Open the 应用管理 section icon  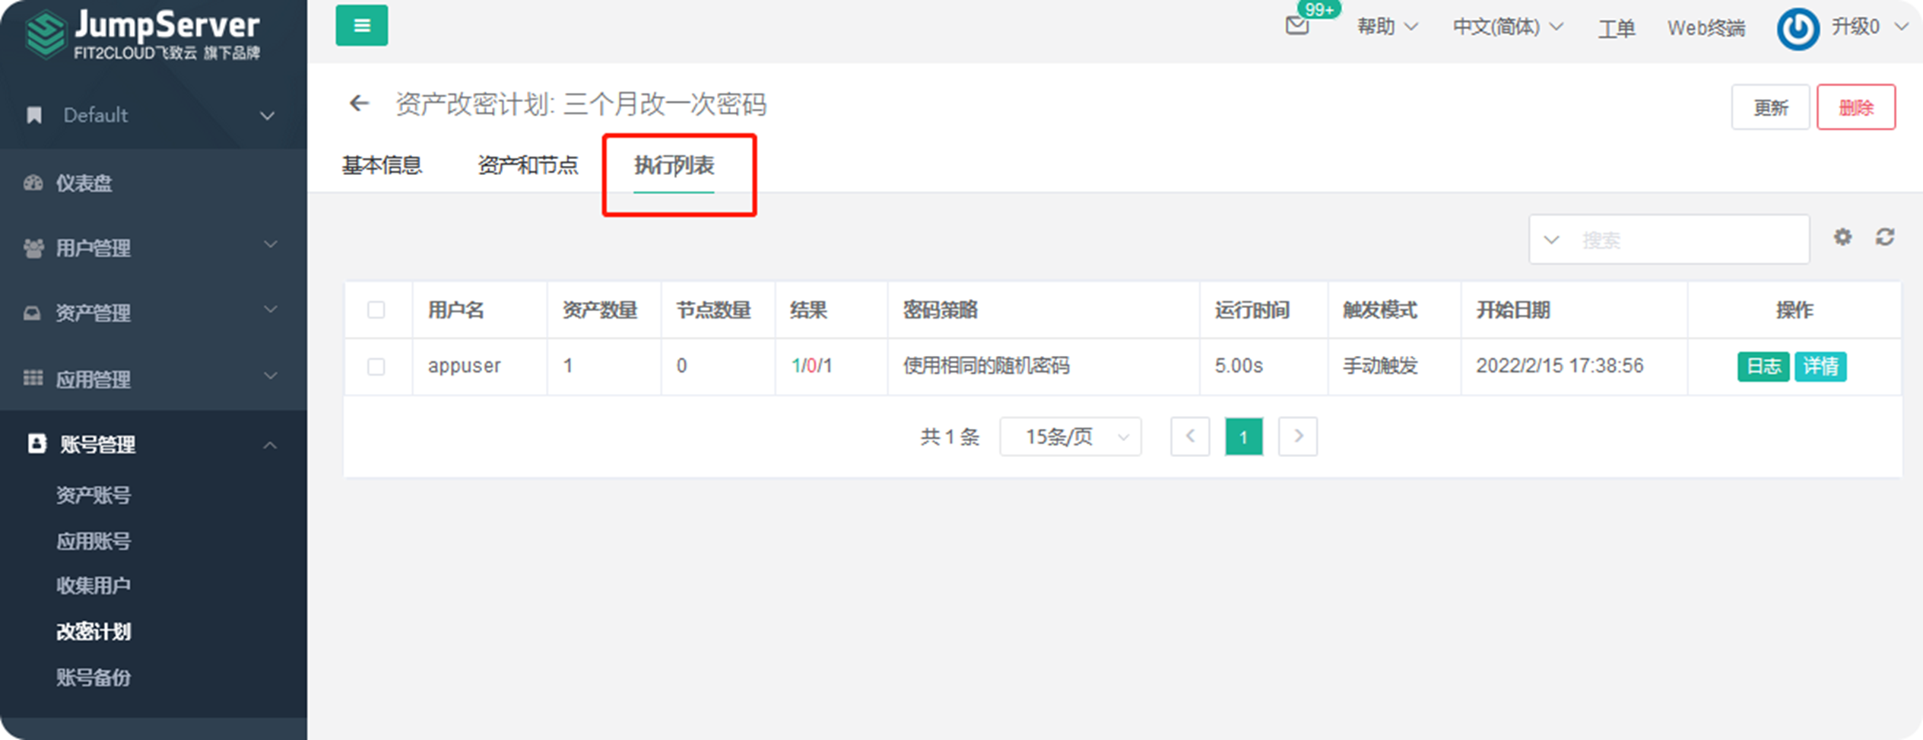(x=32, y=378)
